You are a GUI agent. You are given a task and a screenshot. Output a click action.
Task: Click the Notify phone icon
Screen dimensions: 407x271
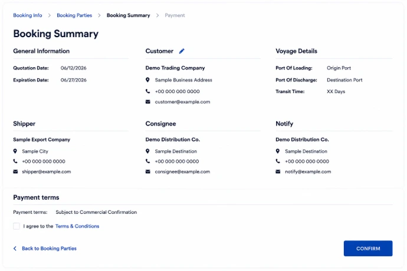278,161
